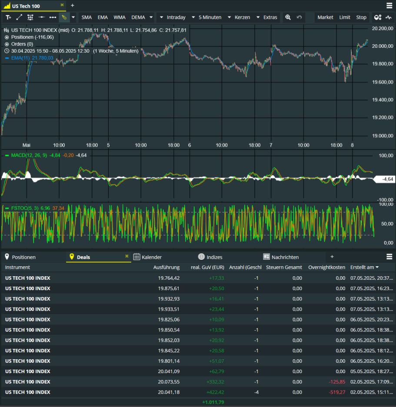396x407 pixels.
Task: Select deal row with execution 19.764,42
Action: (198, 278)
